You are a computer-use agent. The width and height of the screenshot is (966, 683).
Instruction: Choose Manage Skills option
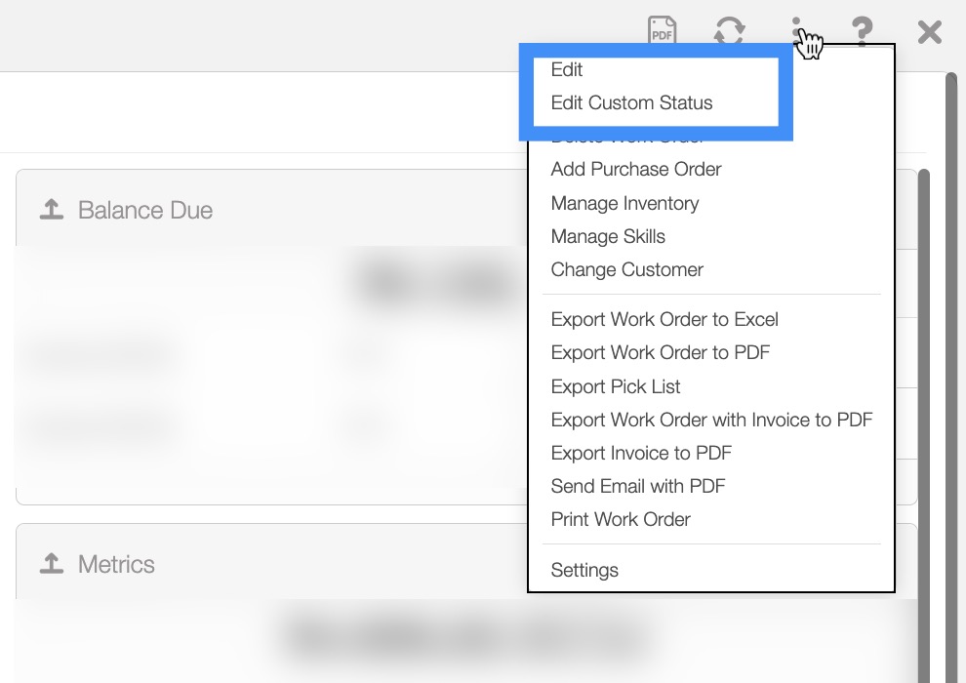(608, 236)
